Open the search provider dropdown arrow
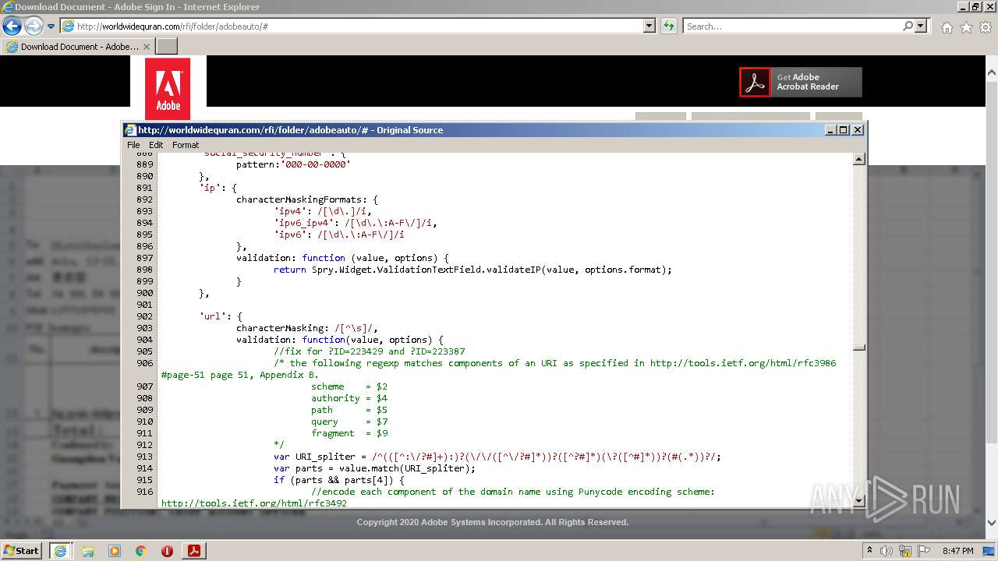The width and height of the screenshot is (998, 561). pyautogui.click(x=921, y=26)
